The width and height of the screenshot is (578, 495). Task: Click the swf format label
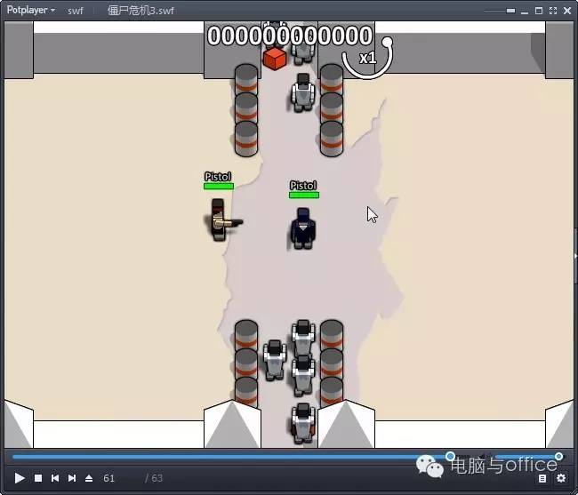coord(76,11)
